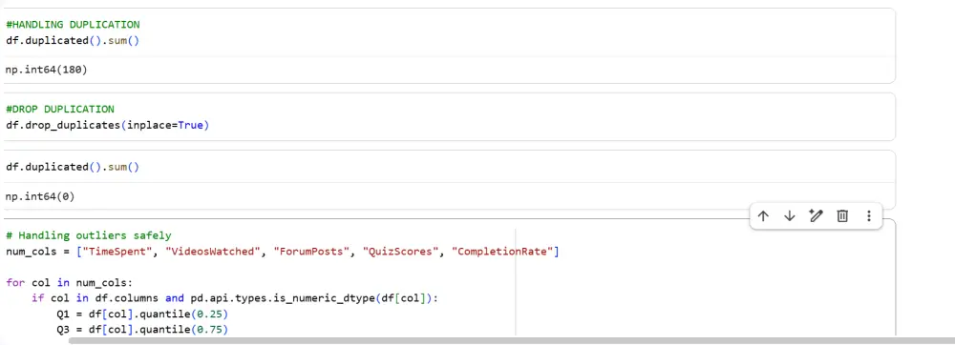Click horizontal scrollbar at bottom

512,341
